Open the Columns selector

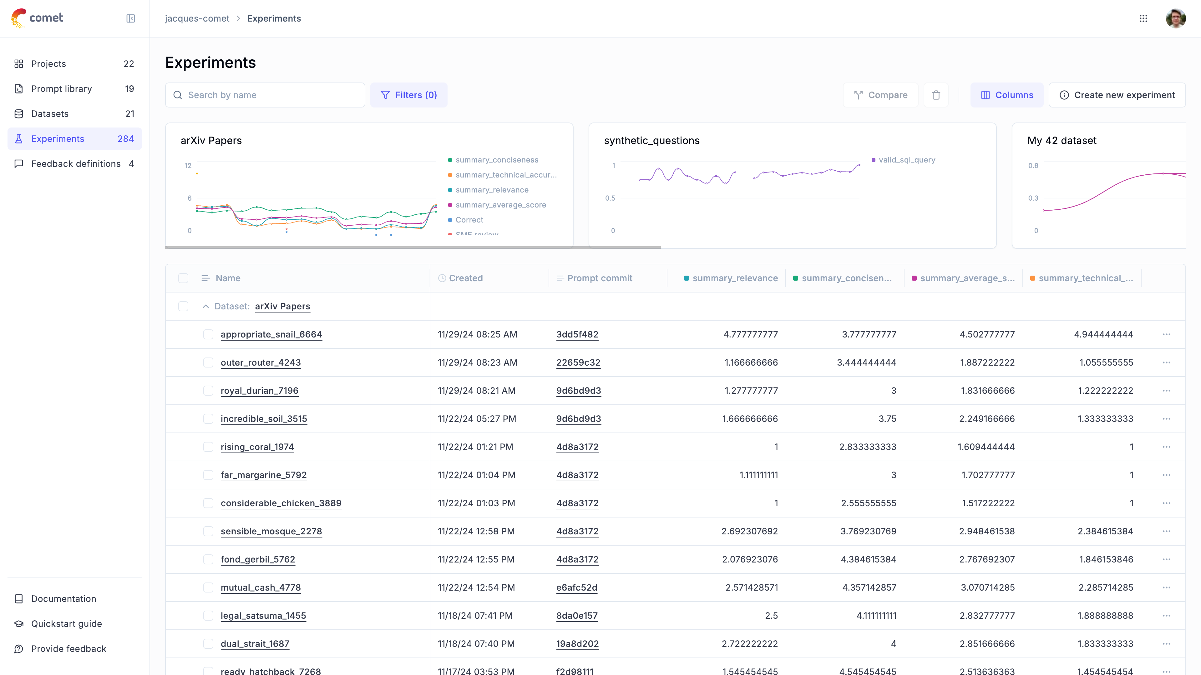click(1007, 95)
